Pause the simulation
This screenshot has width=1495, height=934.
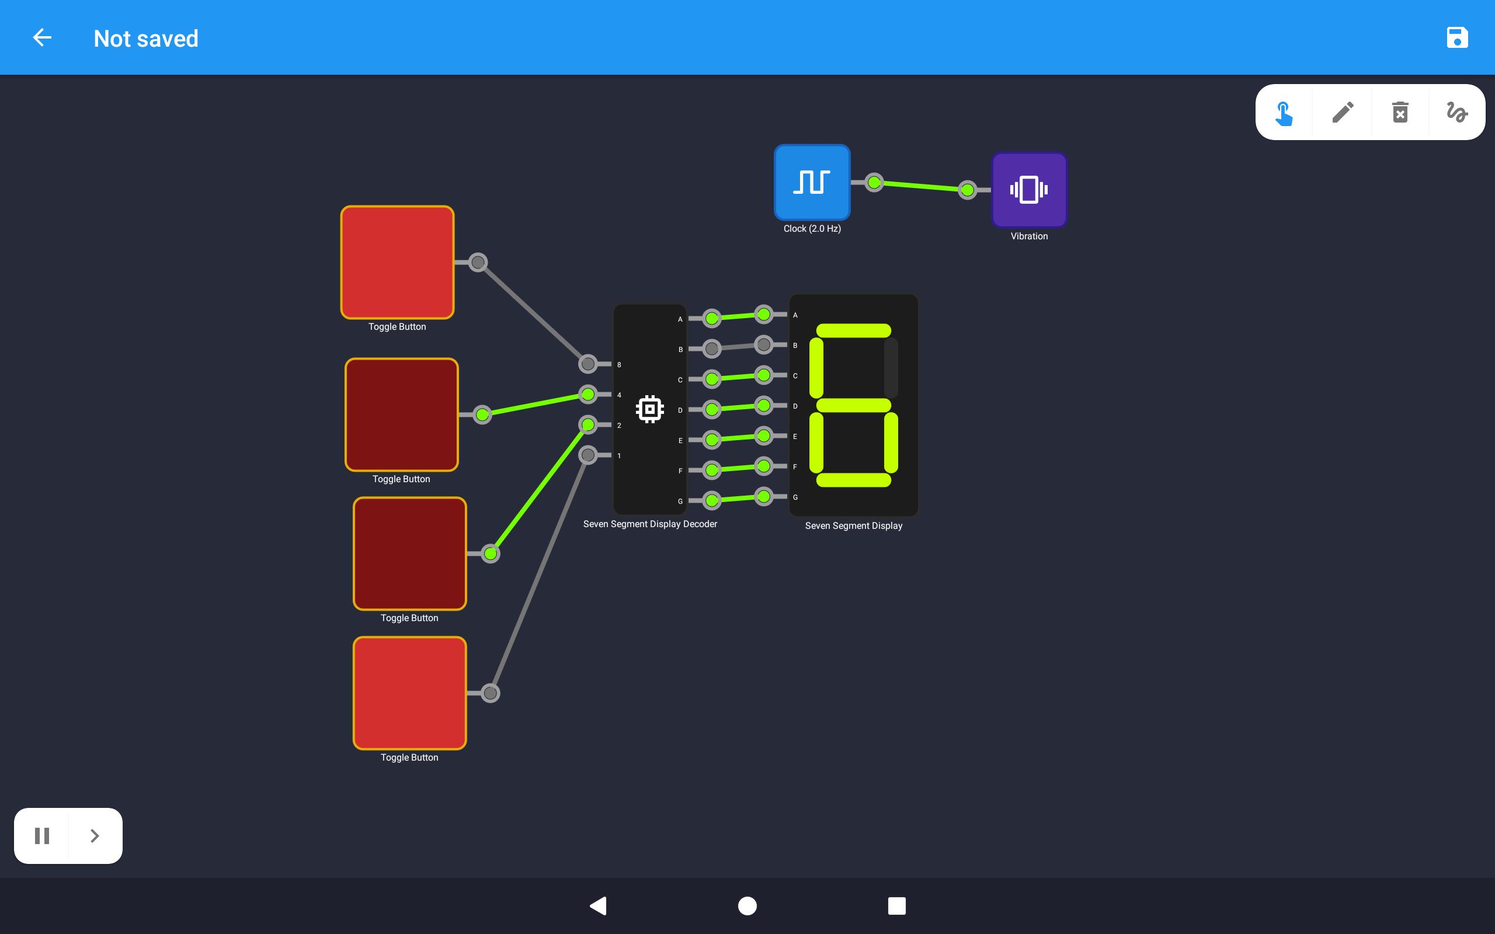pos(42,835)
